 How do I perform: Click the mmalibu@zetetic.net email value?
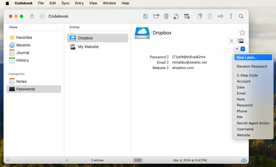[x=189, y=62]
